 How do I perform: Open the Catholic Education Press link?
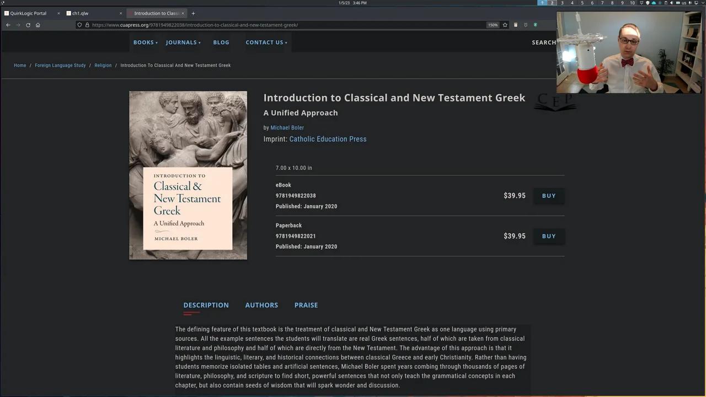click(328, 139)
